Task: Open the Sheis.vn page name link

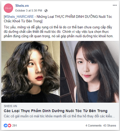Action: tap(22, 6)
